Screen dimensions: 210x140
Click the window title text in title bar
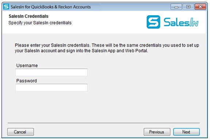51,7
